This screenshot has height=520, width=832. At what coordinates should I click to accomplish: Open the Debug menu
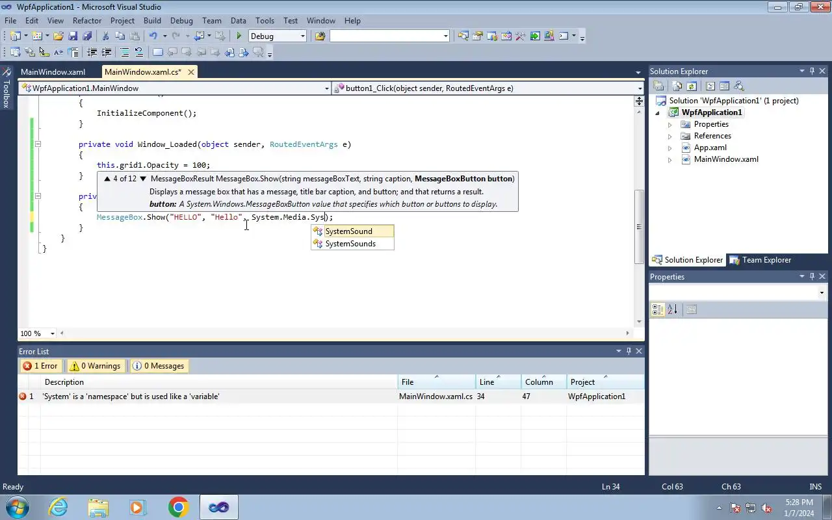click(181, 21)
